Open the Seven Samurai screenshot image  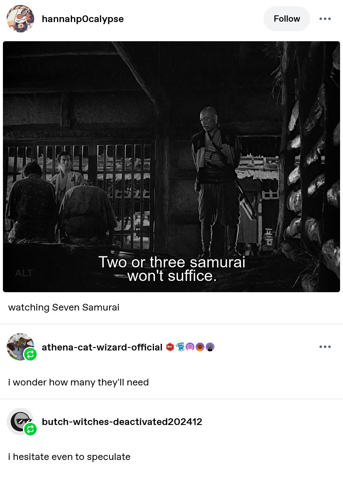171,167
